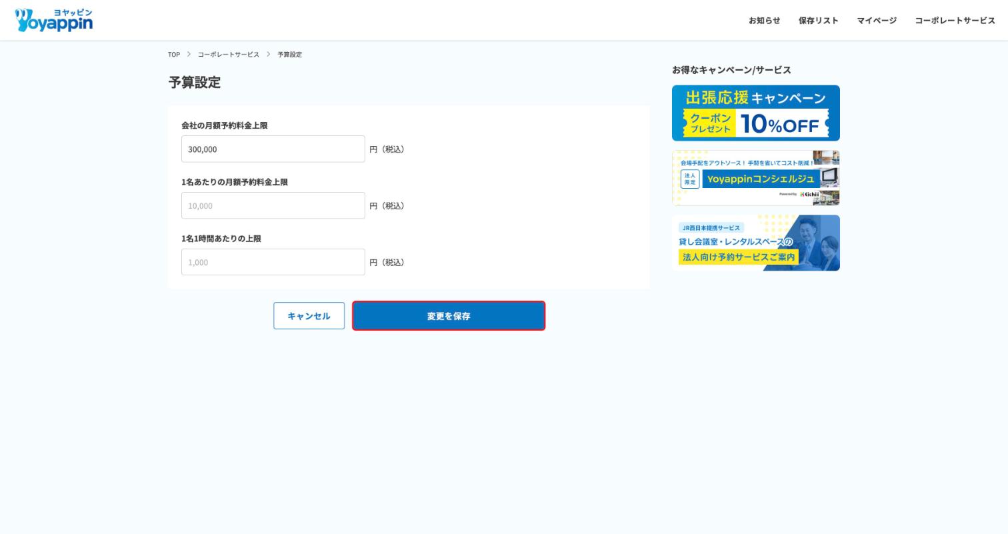
Task: Open the 出張応援キャンペーン 10%OFF banner
Action: pos(756,113)
